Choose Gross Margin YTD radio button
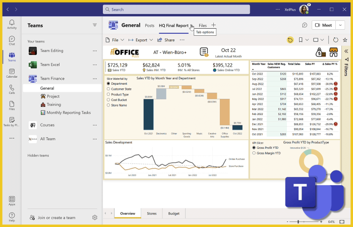The height and width of the screenshot is (227, 353). [254, 153]
